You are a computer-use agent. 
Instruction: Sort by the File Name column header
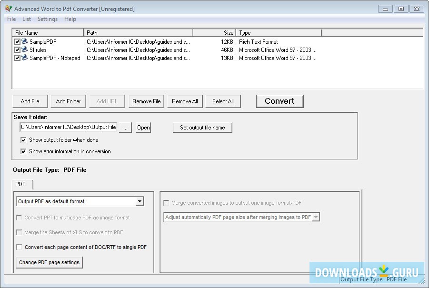[48, 33]
